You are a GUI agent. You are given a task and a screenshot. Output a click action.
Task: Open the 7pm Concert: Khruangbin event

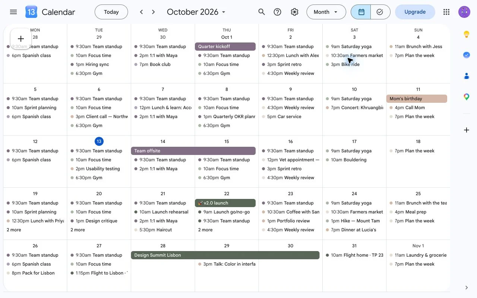point(354,108)
